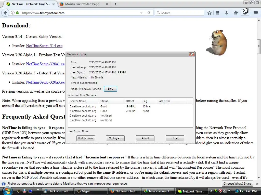Click About in Network Time dialog
This screenshot has height=195, width=261.
click(145, 138)
